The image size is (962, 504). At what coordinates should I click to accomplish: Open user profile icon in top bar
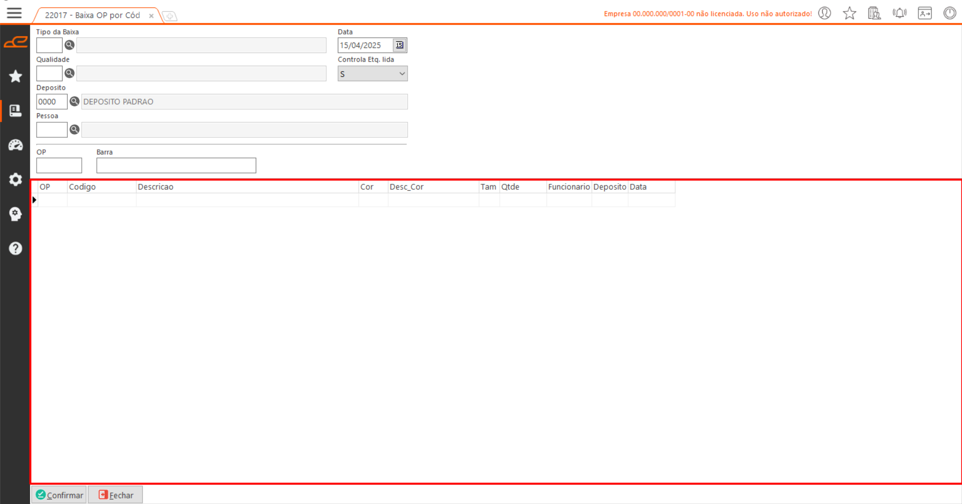pos(825,13)
